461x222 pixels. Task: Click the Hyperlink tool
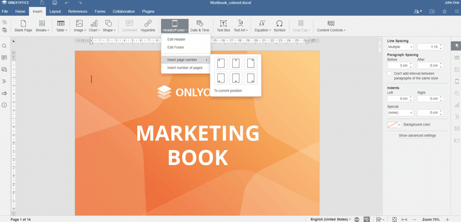148,26
